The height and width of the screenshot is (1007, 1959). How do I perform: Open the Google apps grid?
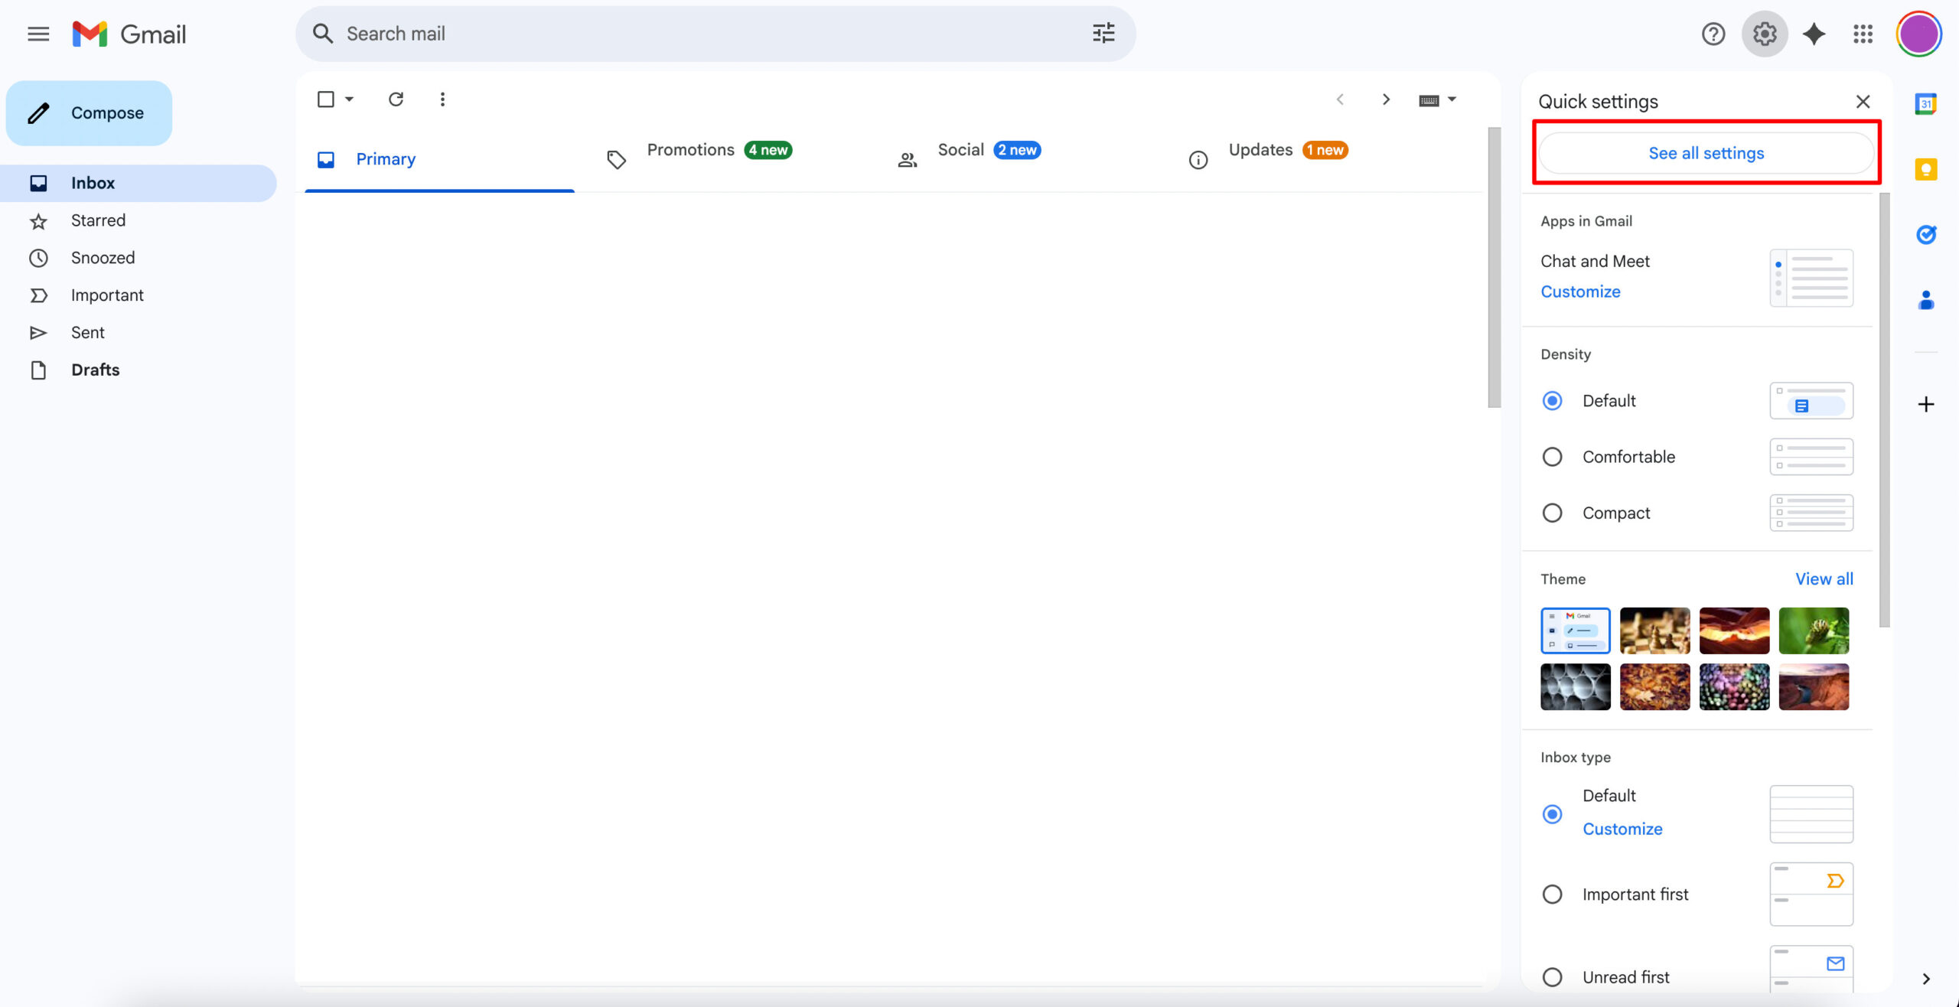[x=1863, y=34]
